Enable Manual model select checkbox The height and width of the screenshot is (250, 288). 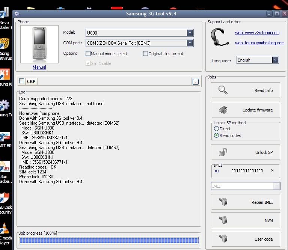click(x=88, y=53)
